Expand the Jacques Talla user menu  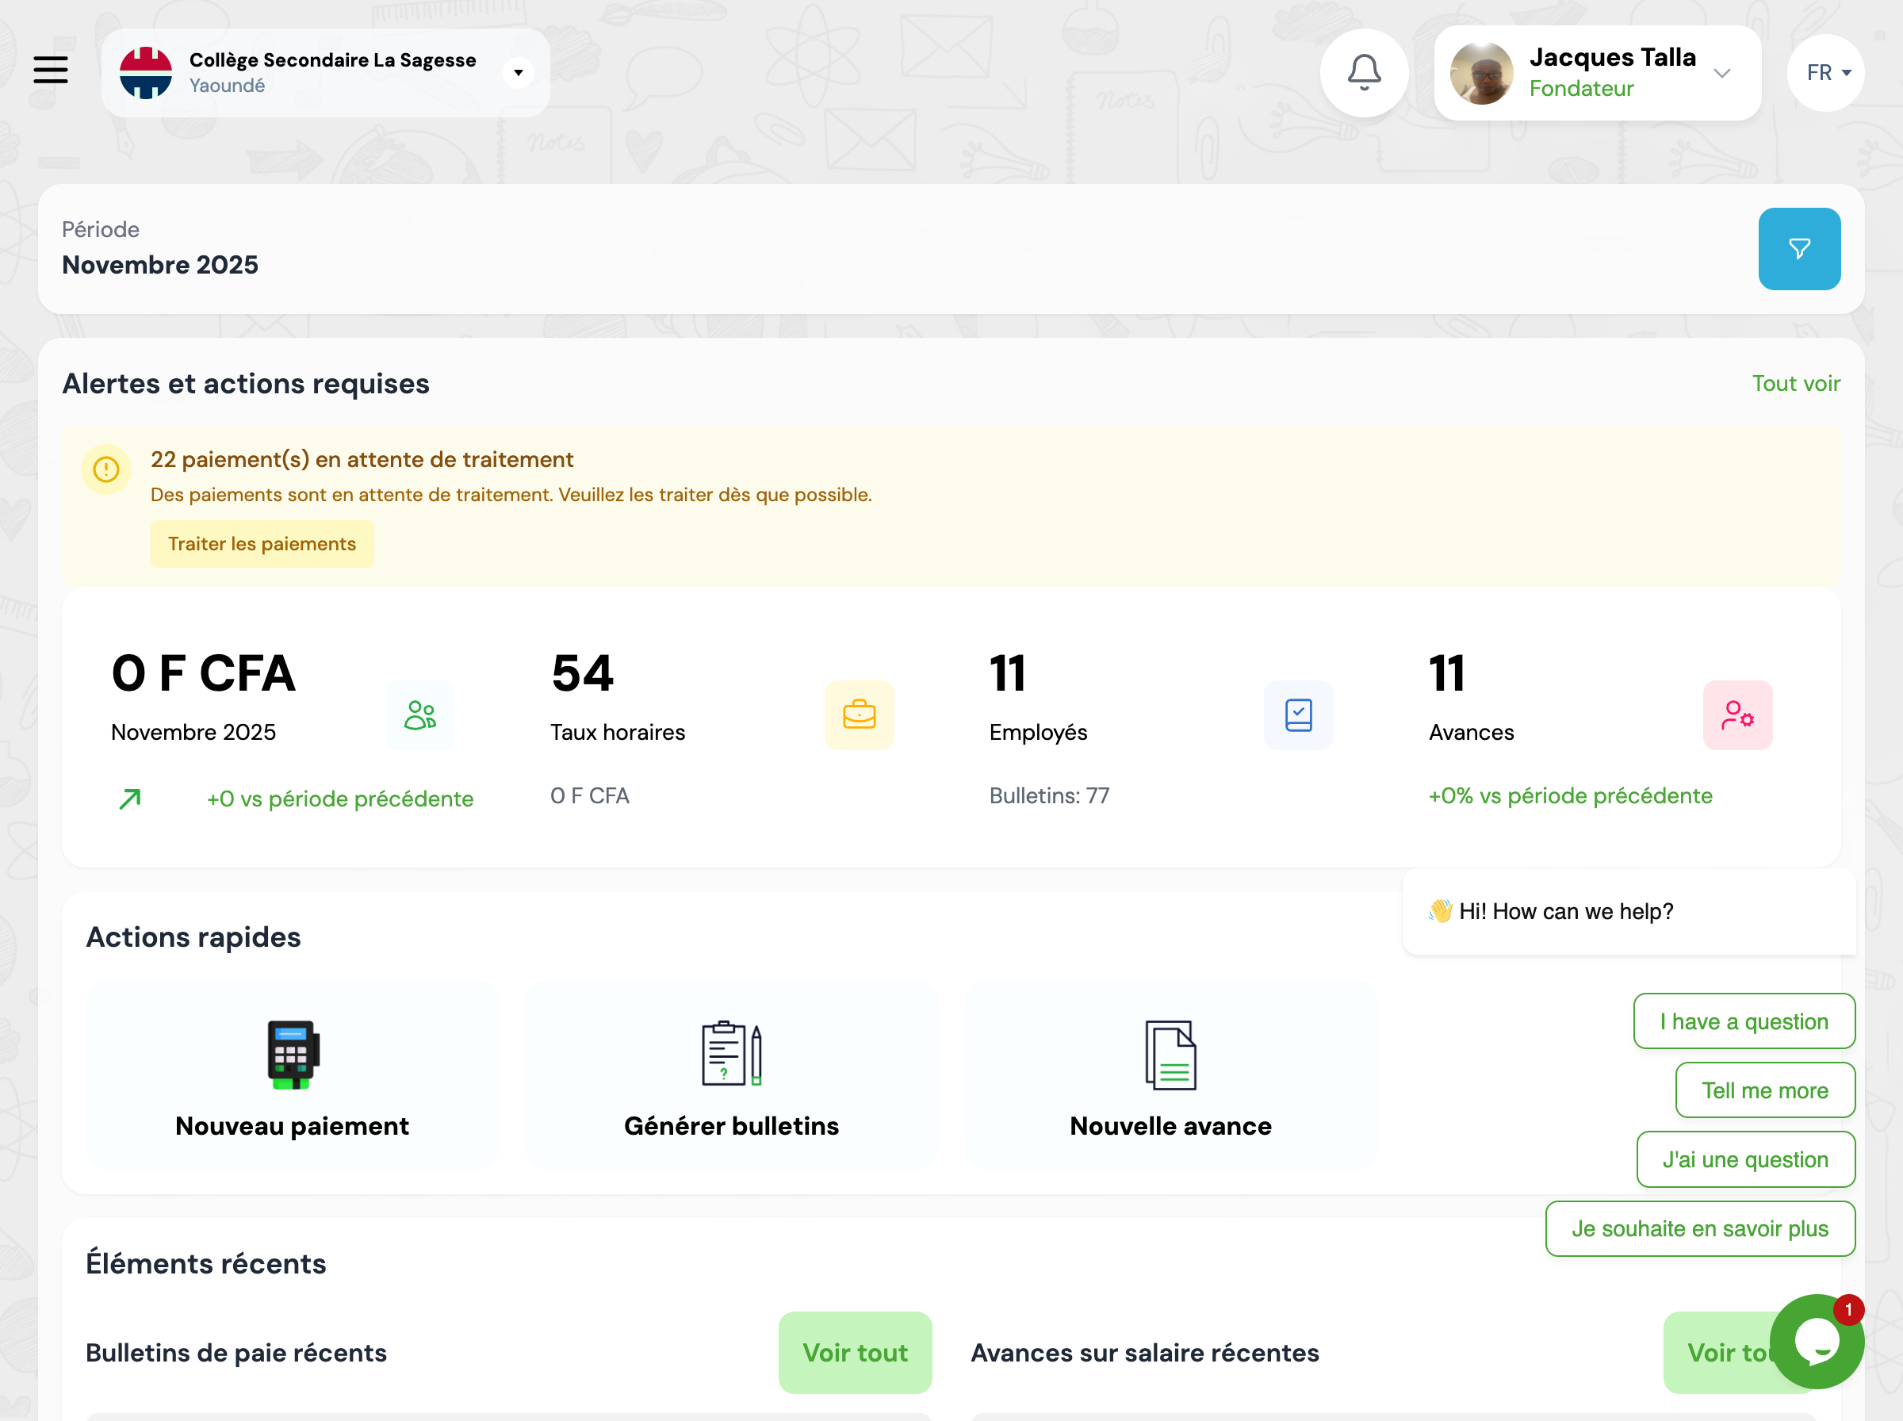pos(1721,73)
